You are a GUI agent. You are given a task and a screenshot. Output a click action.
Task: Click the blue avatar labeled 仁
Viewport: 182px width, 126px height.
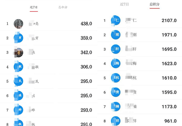tap(116, 20)
